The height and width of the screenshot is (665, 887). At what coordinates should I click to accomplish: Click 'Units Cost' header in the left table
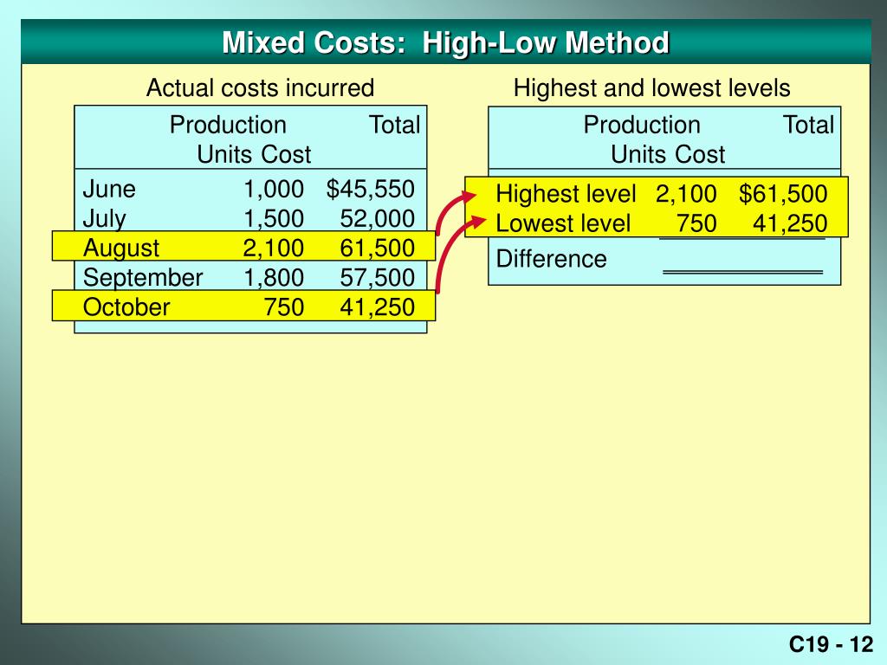tap(254, 154)
